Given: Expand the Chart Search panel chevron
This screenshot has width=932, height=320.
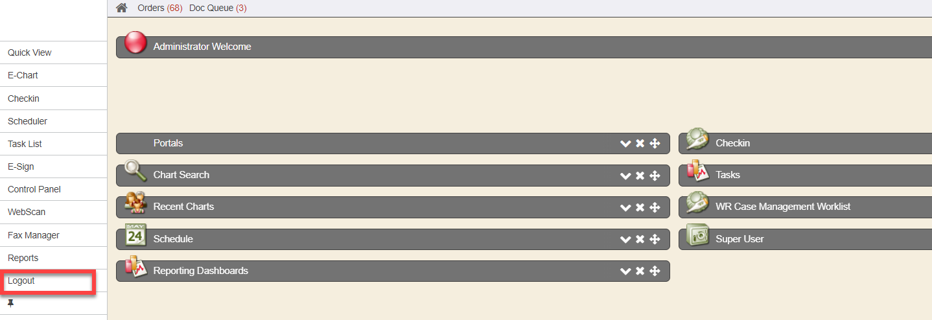Looking at the screenshot, I should (x=625, y=176).
